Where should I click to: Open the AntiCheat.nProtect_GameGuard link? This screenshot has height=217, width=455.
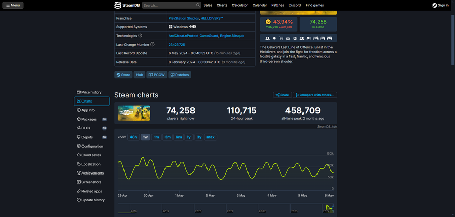(194, 36)
